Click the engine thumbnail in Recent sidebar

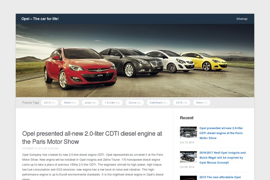pyautogui.click(x=189, y=132)
